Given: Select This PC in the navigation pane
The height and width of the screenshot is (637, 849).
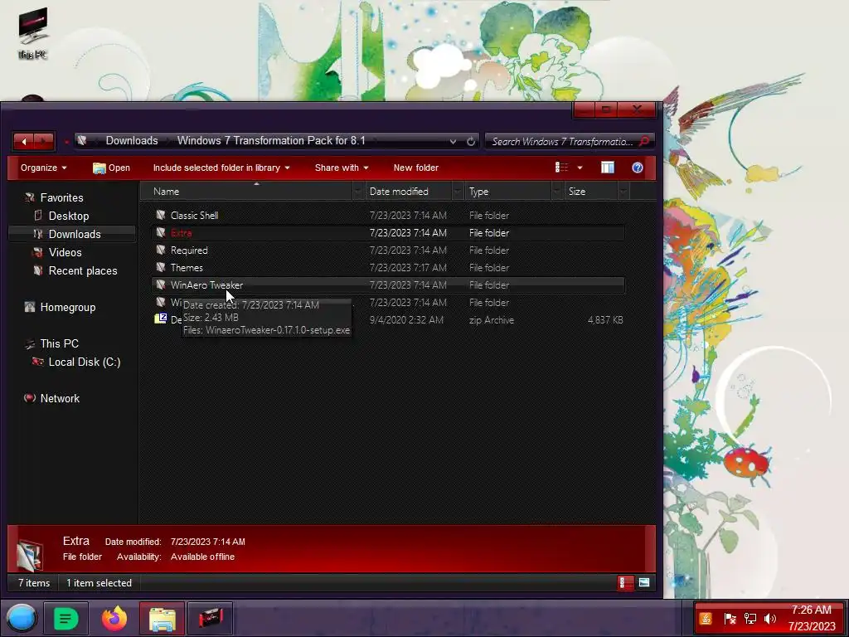Looking at the screenshot, I should click(59, 343).
